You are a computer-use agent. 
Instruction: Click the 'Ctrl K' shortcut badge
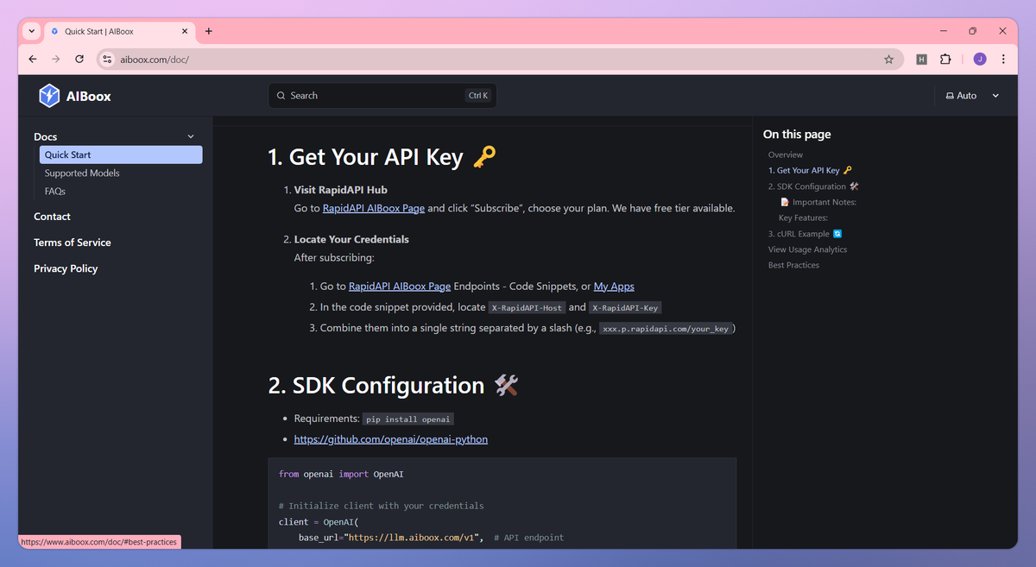coord(478,96)
